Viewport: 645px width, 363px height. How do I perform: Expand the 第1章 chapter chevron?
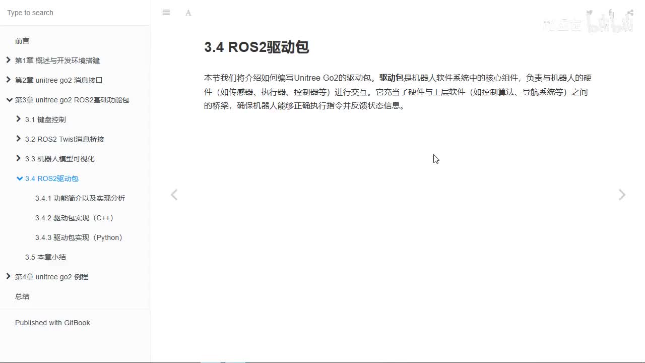[8, 60]
